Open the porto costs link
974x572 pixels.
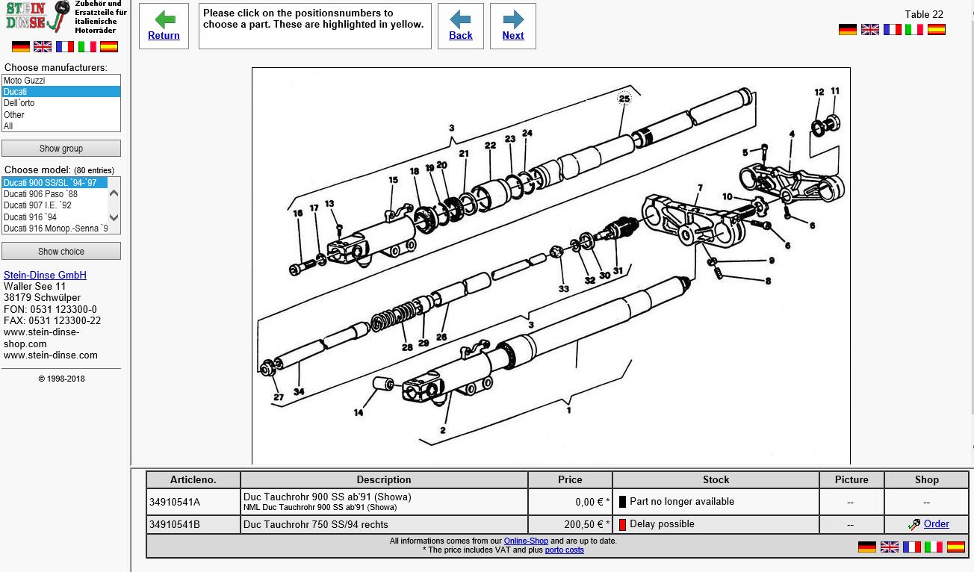pos(564,550)
